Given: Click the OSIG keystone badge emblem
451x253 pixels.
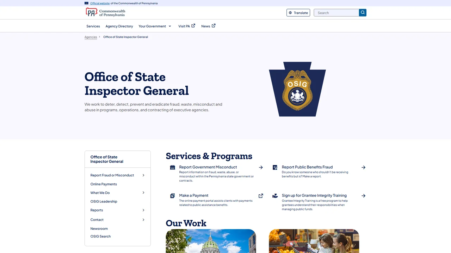Looking at the screenshot, I should [297, 89].
